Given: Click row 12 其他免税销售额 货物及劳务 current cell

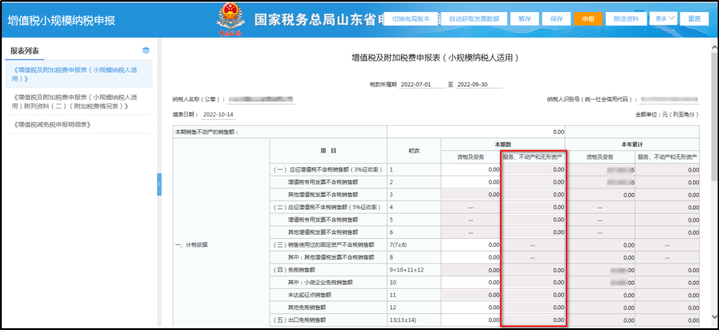Looking at the screenshot, I should pyautogui.click(x=471, y=307).
